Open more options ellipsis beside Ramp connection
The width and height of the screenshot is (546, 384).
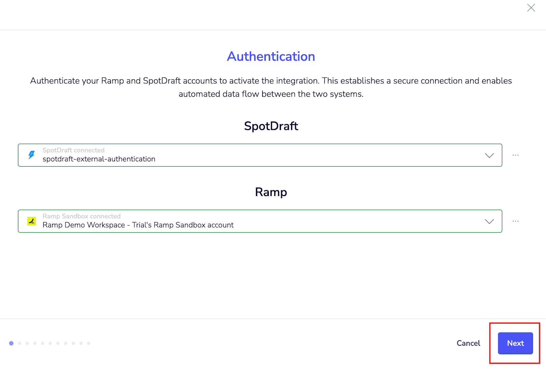pos(515,221)
